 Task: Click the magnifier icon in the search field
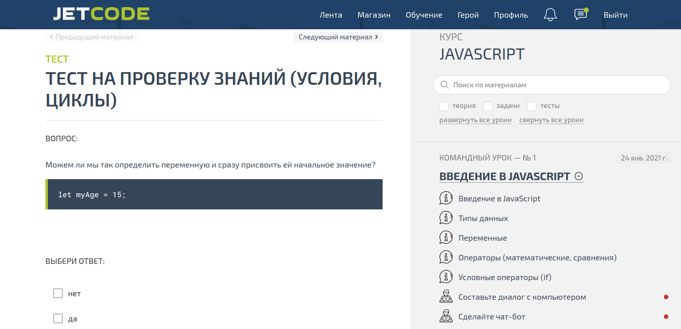click(x=444, y=84)
